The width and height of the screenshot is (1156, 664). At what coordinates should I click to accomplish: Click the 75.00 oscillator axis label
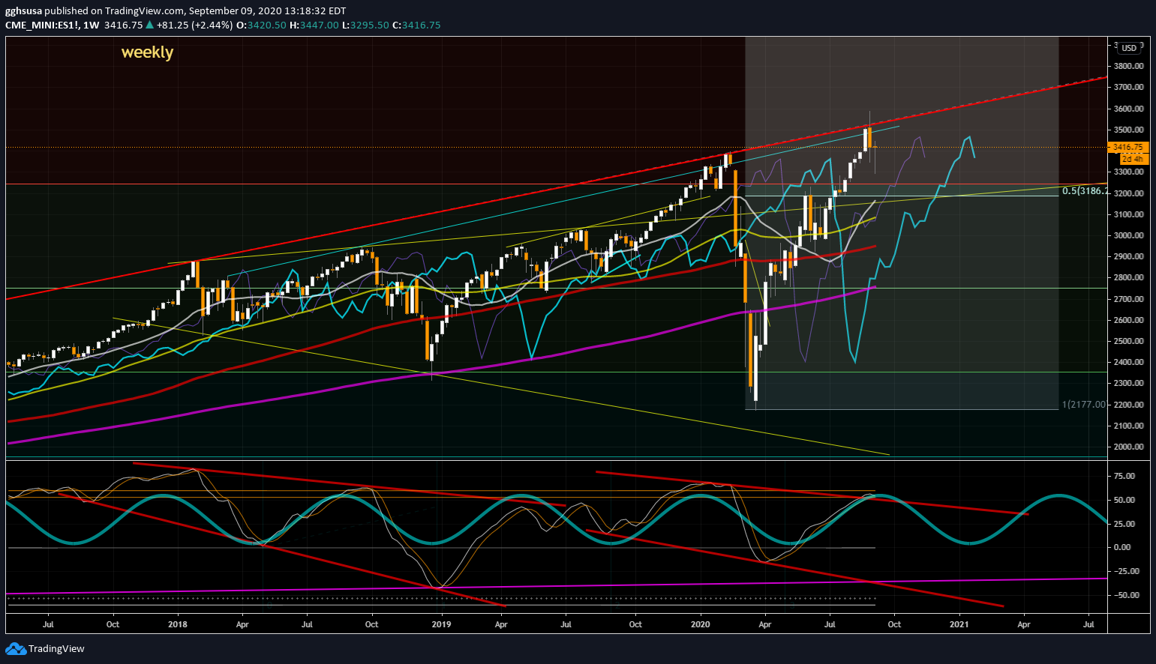[x=1124, y=476]
